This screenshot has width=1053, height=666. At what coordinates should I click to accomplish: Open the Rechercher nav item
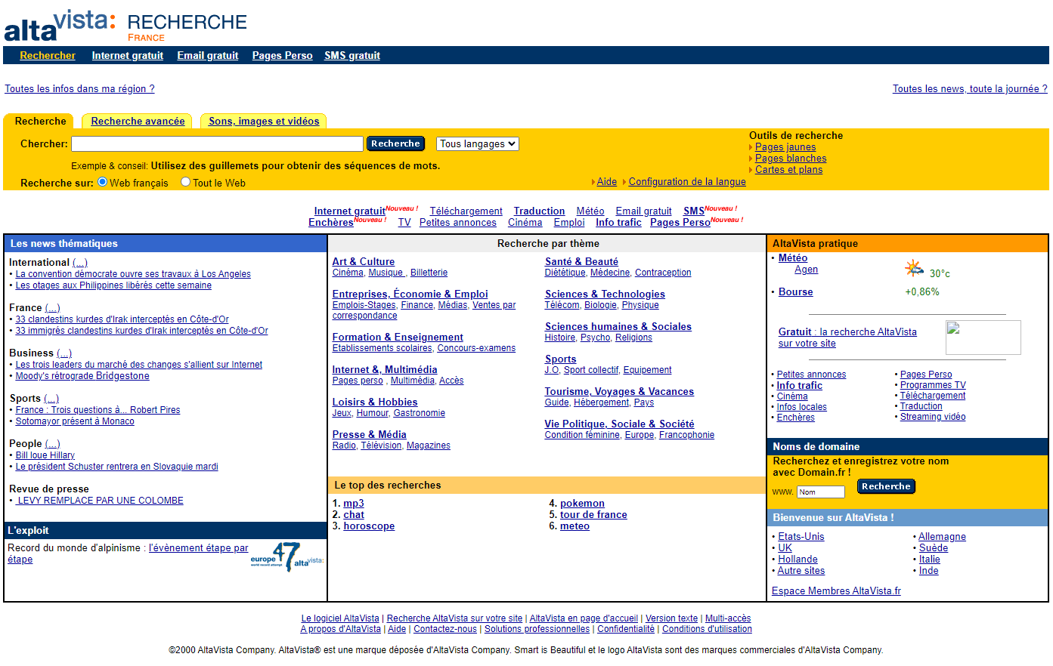(x=48, y=55)
